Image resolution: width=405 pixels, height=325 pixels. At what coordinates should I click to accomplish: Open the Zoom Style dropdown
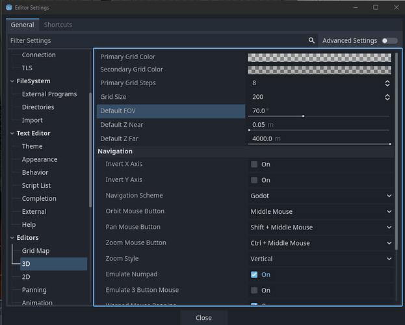click(321, 259)
